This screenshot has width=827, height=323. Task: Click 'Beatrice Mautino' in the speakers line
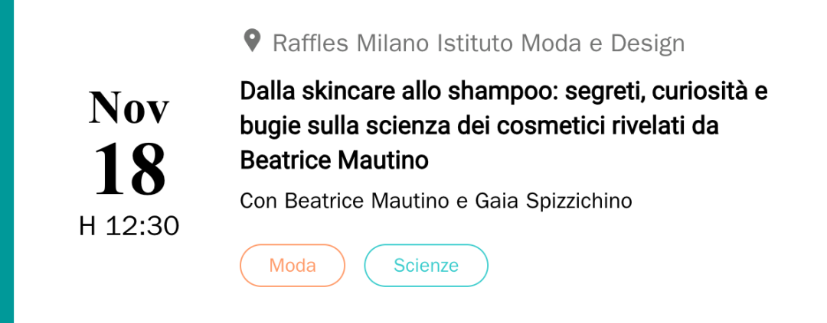click(x=368, y=201)
